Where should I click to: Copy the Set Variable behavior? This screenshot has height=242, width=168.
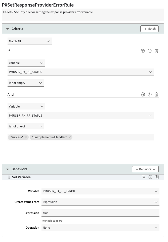click(x=144, y=177)
